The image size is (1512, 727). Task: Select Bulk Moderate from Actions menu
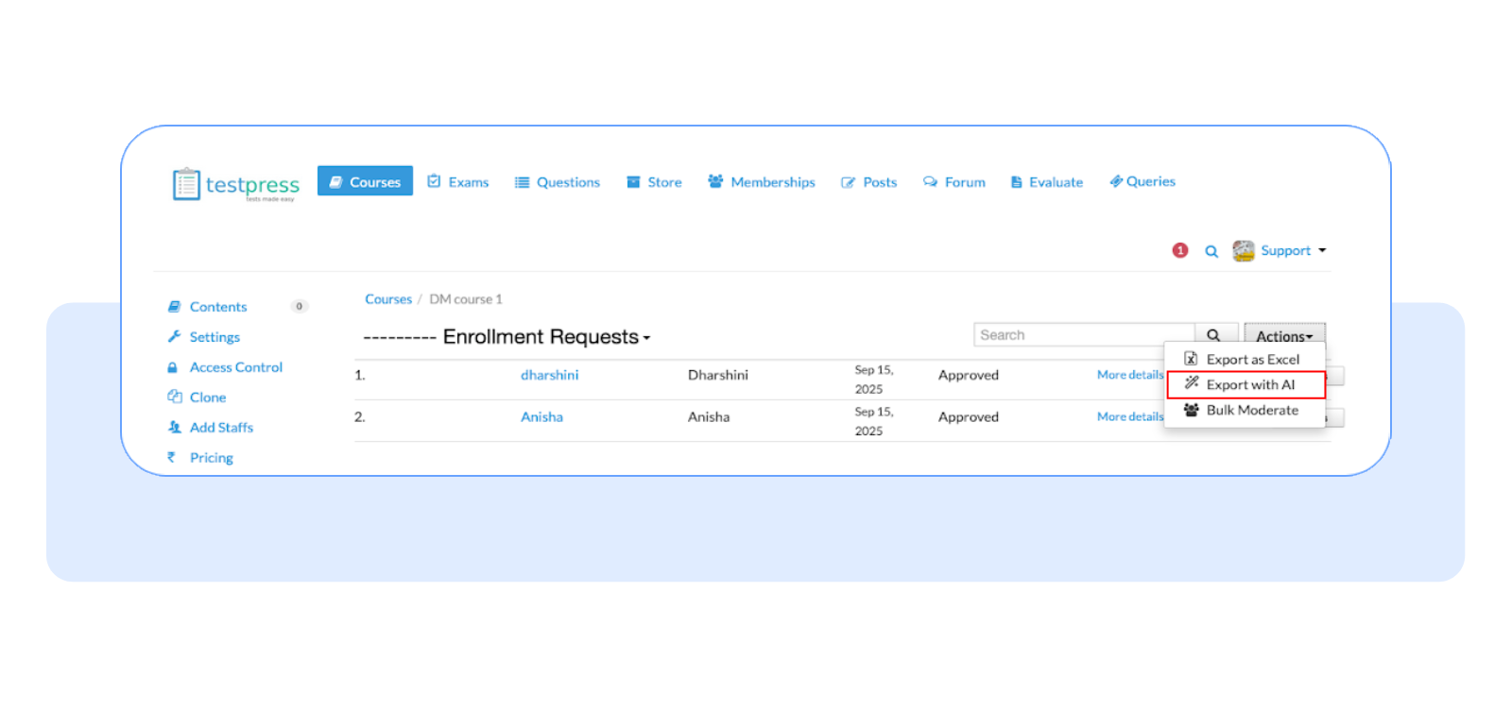click(x=1251, y=410)
